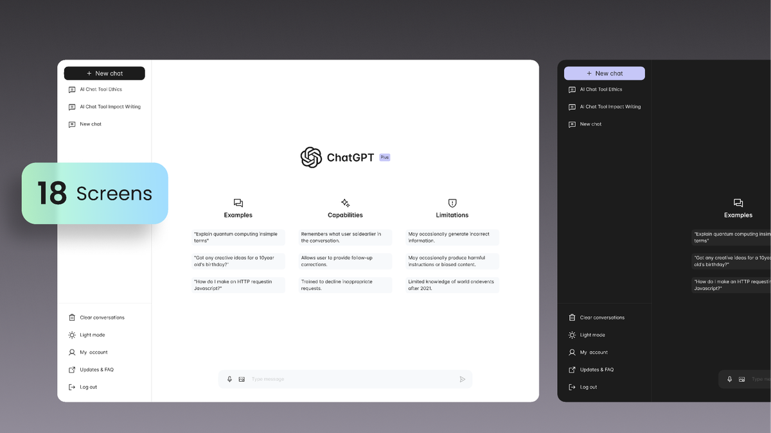Toggle Light mode in the light sidebar
The height and width of the screenshot is (433, 771).
coord(92,335)
